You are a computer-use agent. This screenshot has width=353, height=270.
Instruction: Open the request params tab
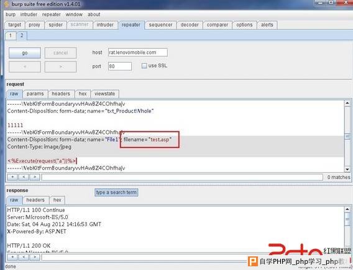[35, 94]
